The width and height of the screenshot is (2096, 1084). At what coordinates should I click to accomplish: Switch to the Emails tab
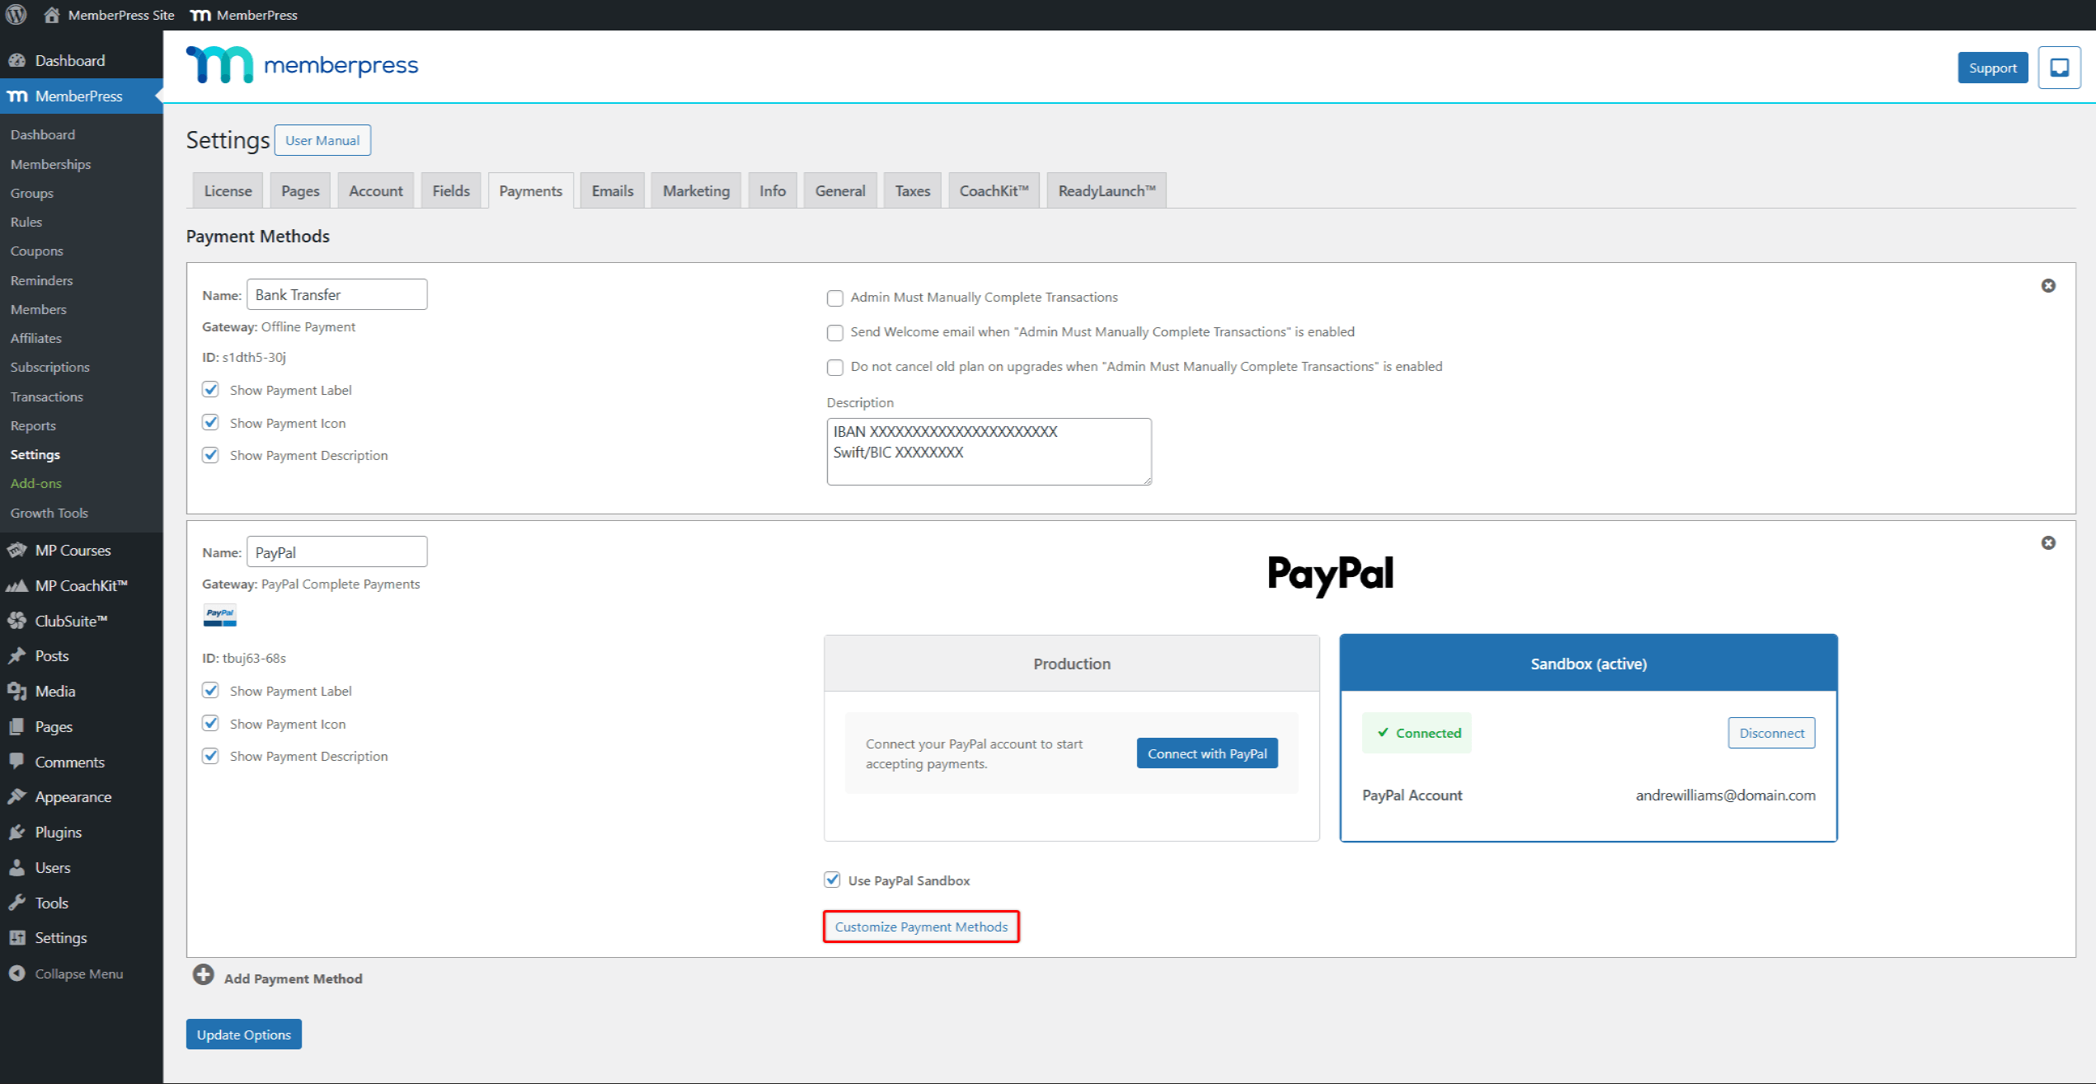click(x=611, y=190)
